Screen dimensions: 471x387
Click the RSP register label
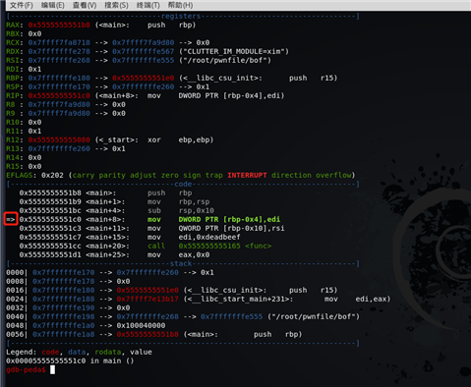(13, 87)
